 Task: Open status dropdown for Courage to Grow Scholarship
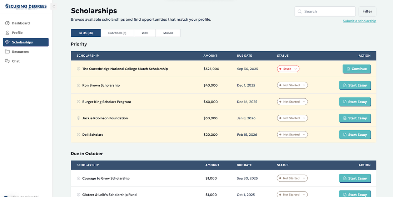point(292,178)
